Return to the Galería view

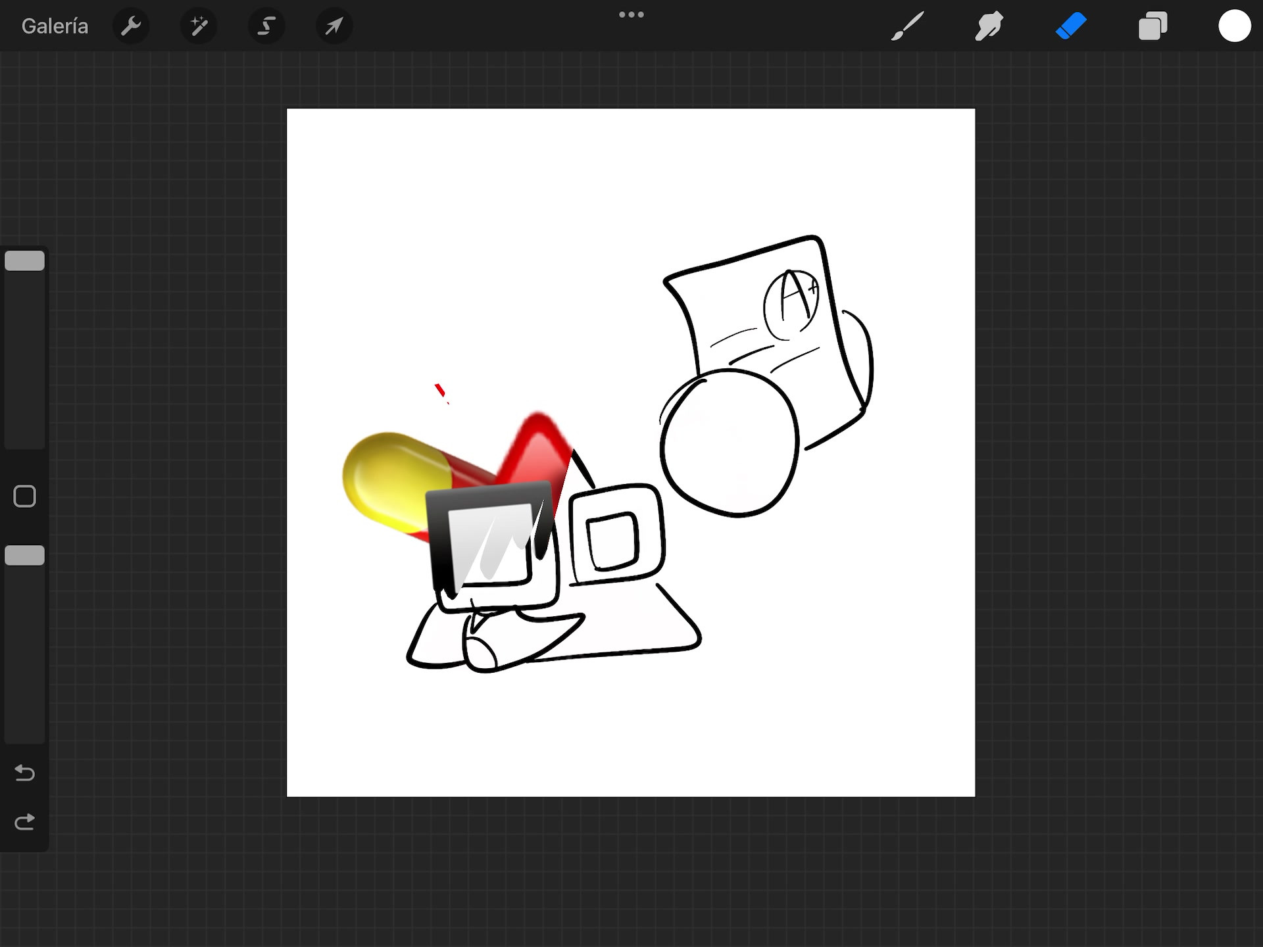pyautogui.click(x=55, y=26)
